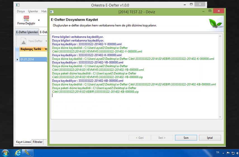Screen dimensions: 239x157
Task: Open the Dosya menu
Action: [21, 11]
